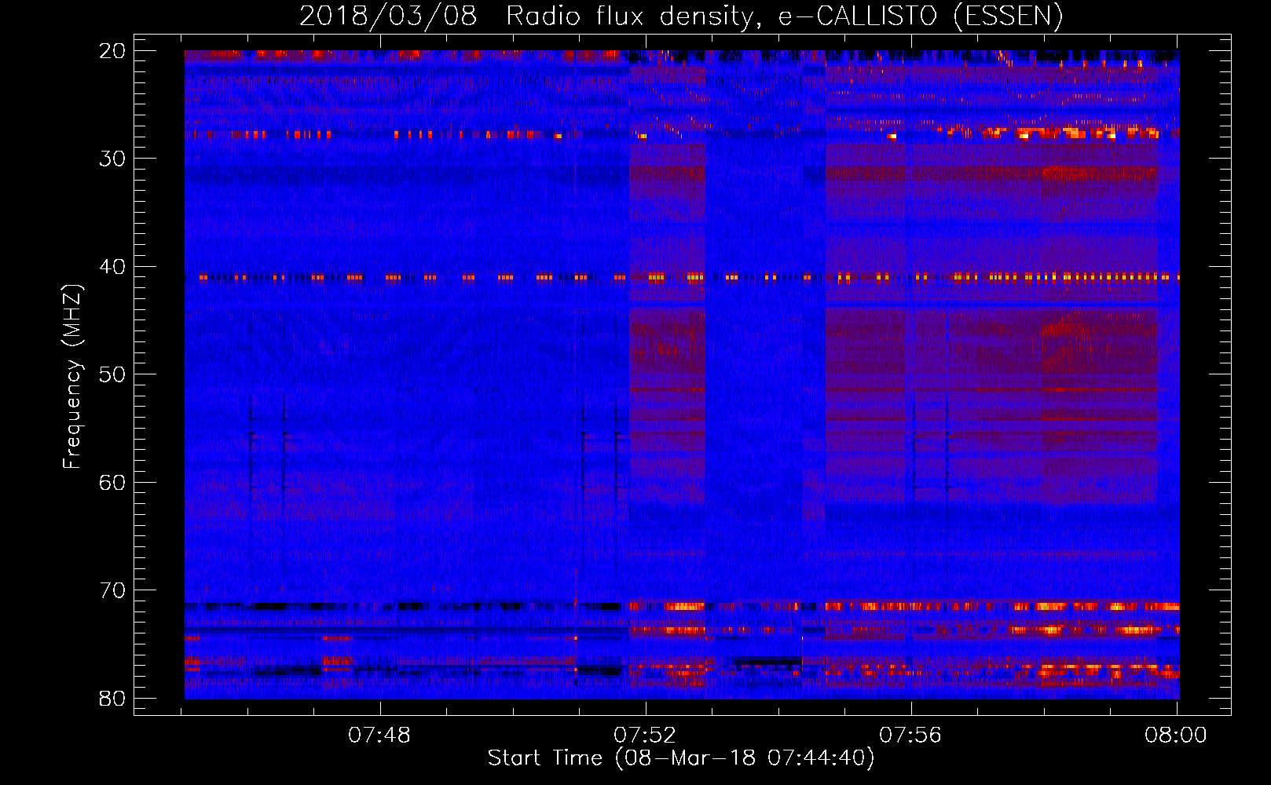Click the 30 frequency tick label
Image resolution: width=1271 pixels, height=785 pixels.
[x=112, y=159]
